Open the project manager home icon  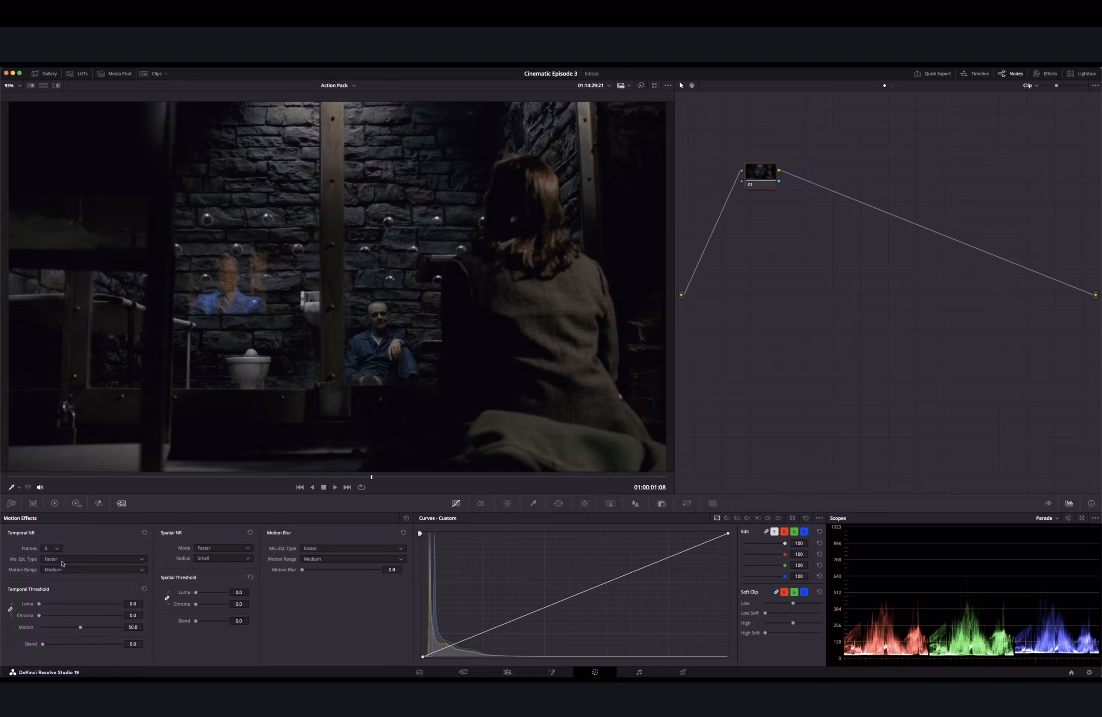[x=1071, y=672]
